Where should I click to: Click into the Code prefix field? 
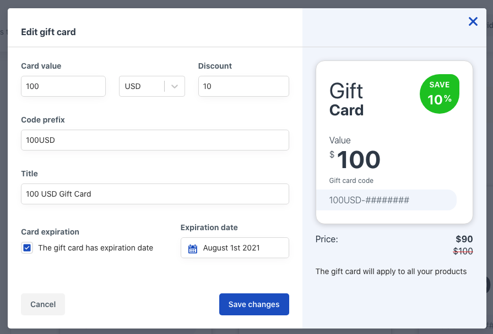(x=155, y=140)
